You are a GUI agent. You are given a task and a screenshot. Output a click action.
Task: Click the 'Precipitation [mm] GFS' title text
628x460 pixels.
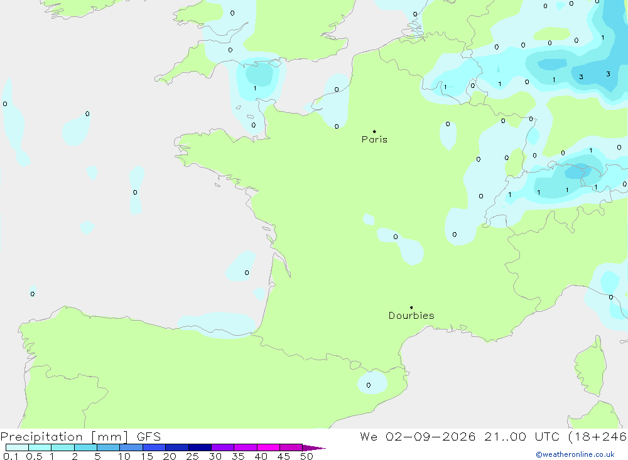80,436
